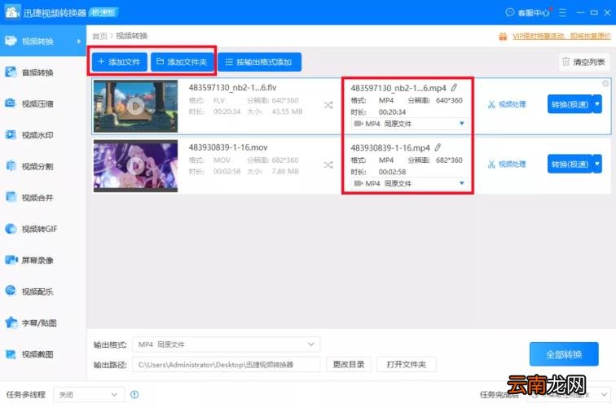This screenshot has width=616, height=408.
Task: Open the 输出格式 dropdown
Action: click(x=227, y=344)
